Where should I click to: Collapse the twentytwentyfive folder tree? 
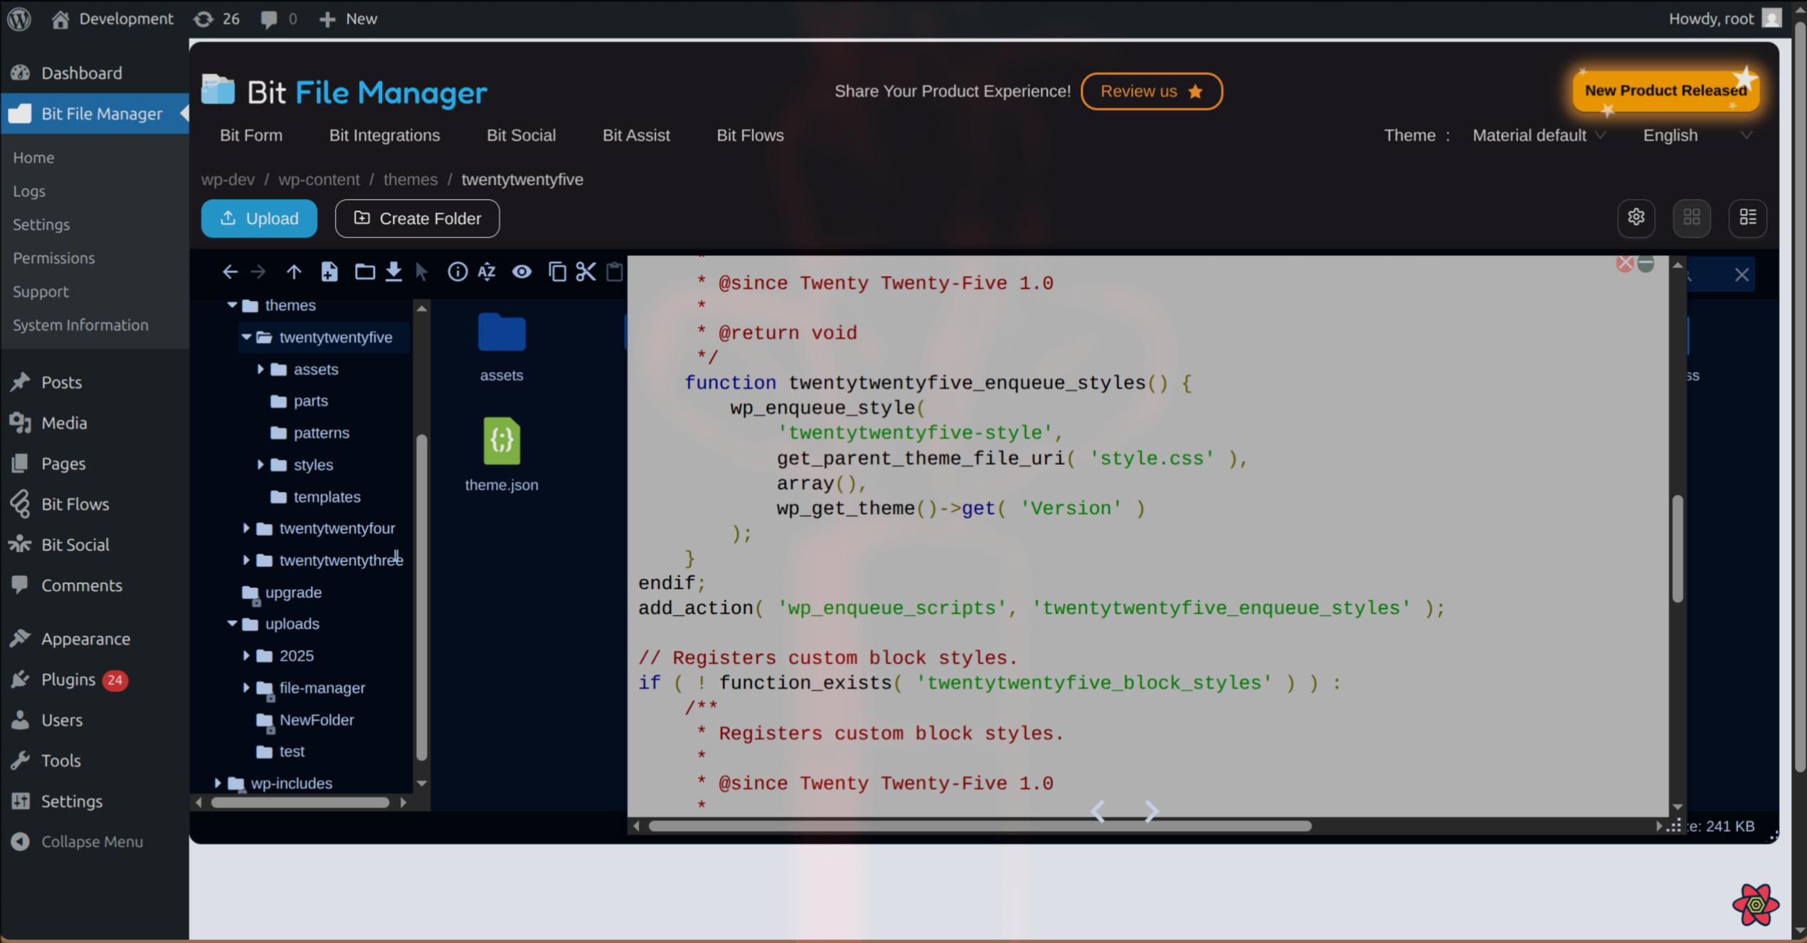pos(246,336)
